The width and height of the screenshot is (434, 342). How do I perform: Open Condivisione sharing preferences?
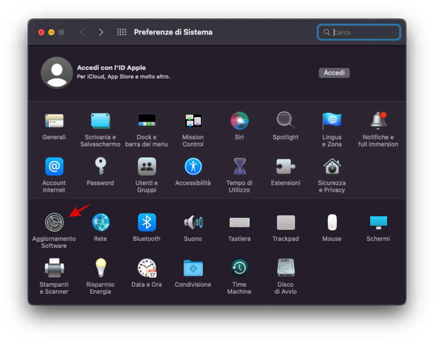point(193,268)
